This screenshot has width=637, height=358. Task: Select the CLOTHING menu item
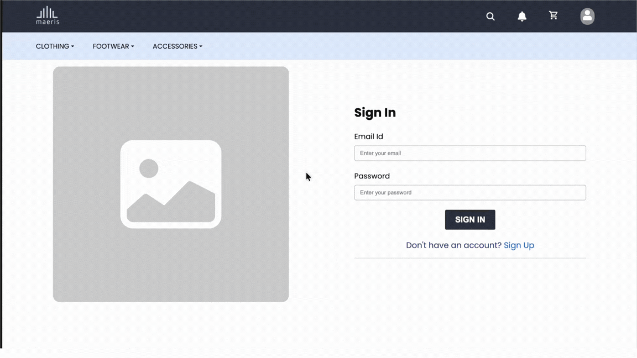point(55,46)
